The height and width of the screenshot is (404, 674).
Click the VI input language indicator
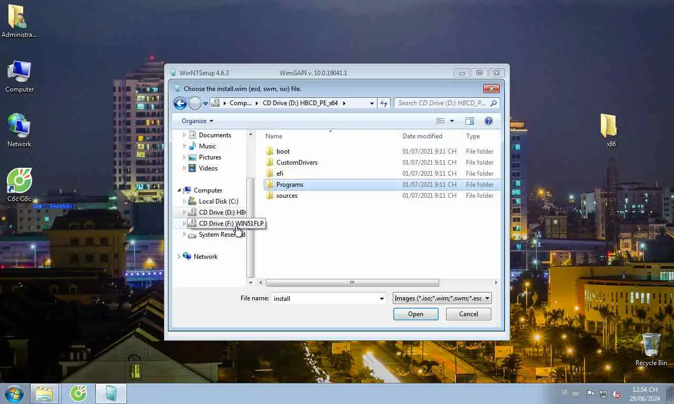click(x=564, y=392)
